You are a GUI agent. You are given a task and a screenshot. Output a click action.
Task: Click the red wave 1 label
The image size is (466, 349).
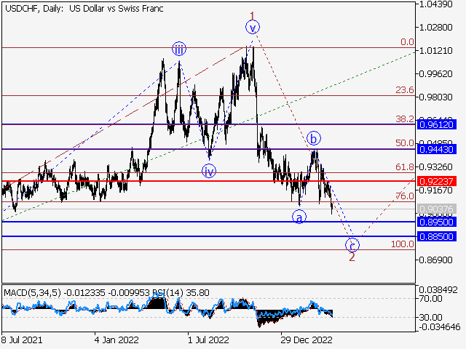point(253,16)
